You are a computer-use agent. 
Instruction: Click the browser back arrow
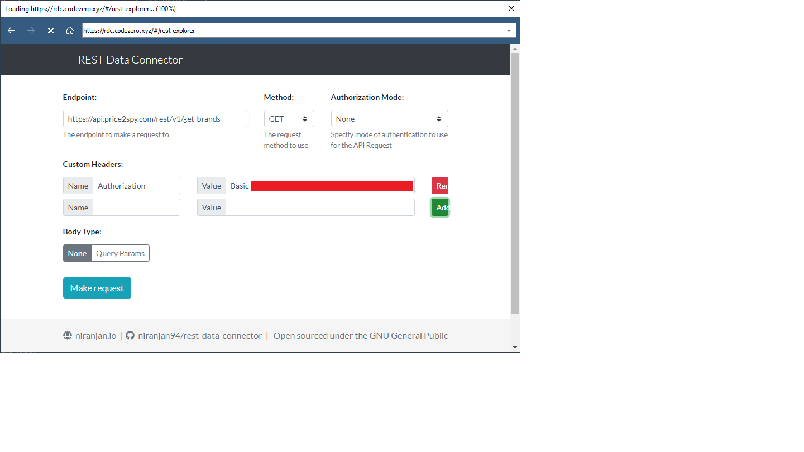[11, 31]
